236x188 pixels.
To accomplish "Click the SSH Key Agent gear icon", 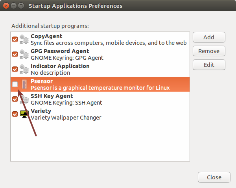I will [x=24, y=99].
